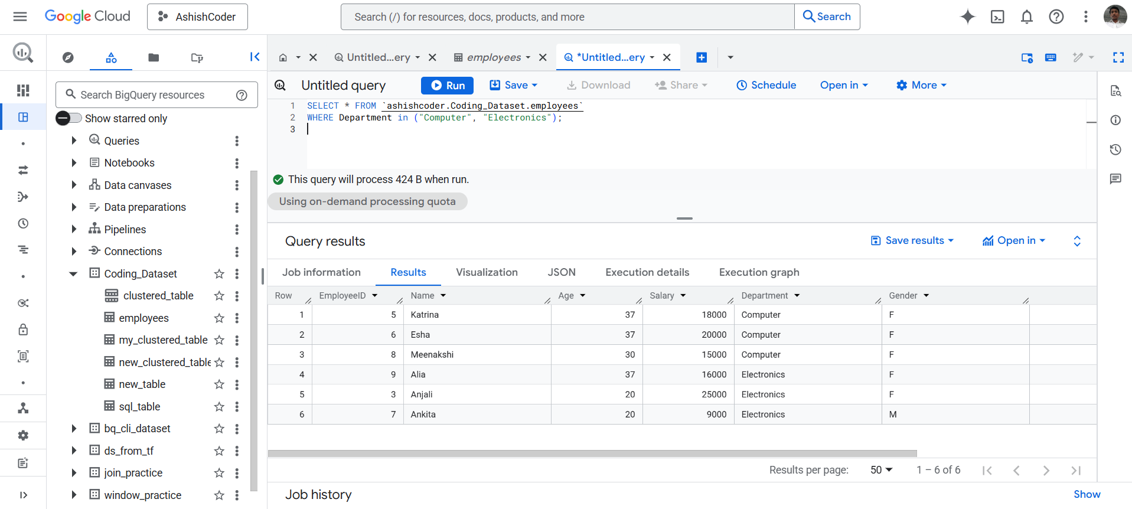The image size is (1132, 509).
Task: Star the my_clustered_table table
Action: point(219,340)
